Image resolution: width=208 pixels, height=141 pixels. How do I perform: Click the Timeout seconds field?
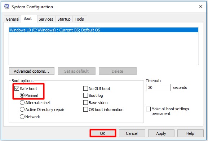point(158,87)
